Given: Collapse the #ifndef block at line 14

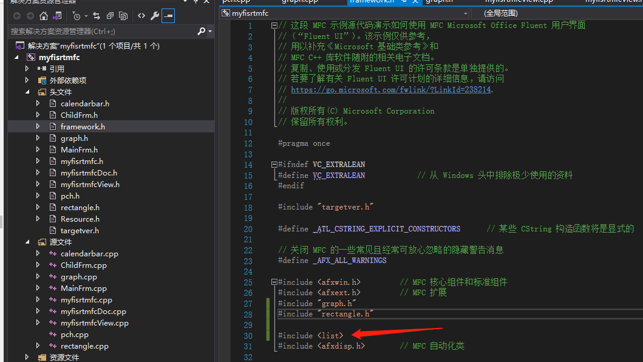Looking at the screenshot, I should point(274,165).
